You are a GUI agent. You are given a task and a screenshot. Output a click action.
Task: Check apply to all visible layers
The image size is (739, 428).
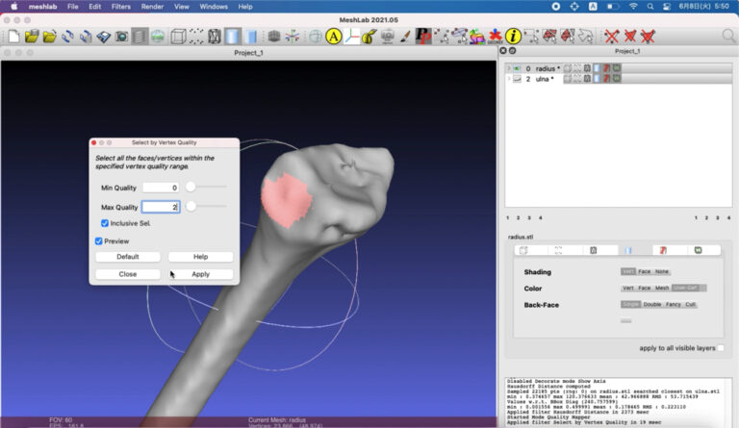[722, 348]
